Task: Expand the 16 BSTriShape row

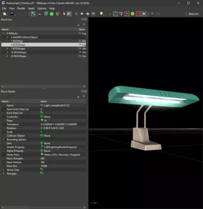Action: 7,53
